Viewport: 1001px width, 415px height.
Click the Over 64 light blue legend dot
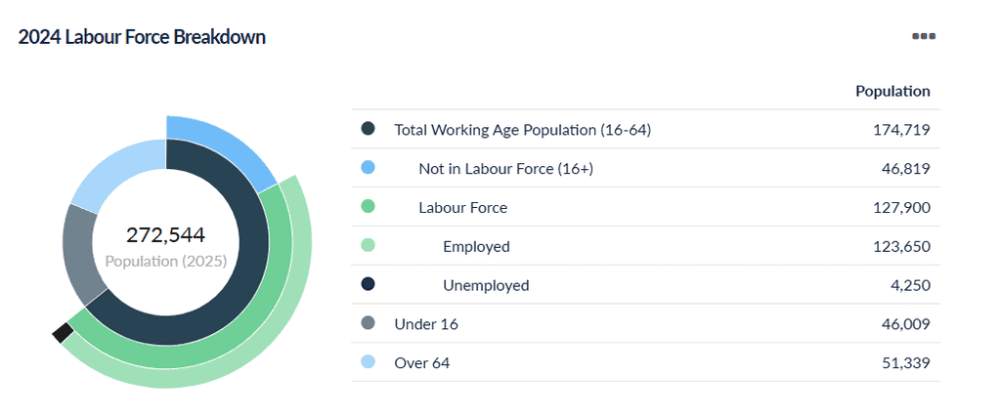pyautogui.click(x=368, y=362)
